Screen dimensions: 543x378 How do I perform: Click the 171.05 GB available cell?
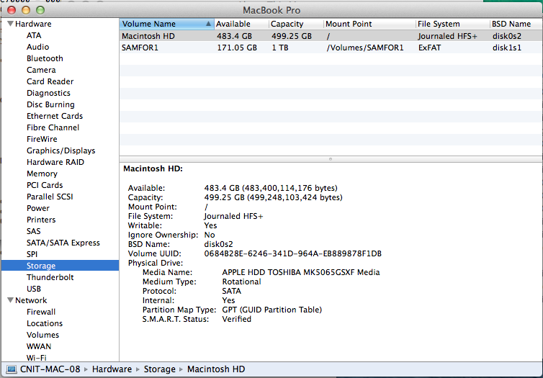pyautogui.click(x=237, y=48)
